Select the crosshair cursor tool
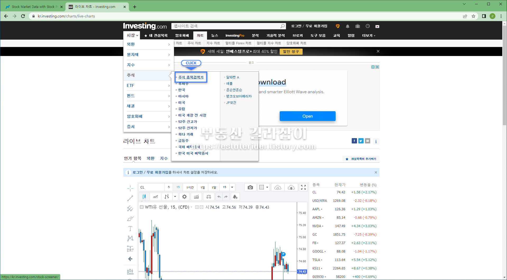The width and height of the screenshot is (507, 280). (130, 188)
